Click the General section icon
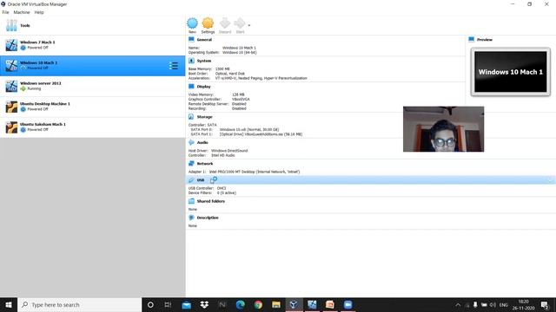The width and height of the screenshot is (556, 312). tap(191, 40)
